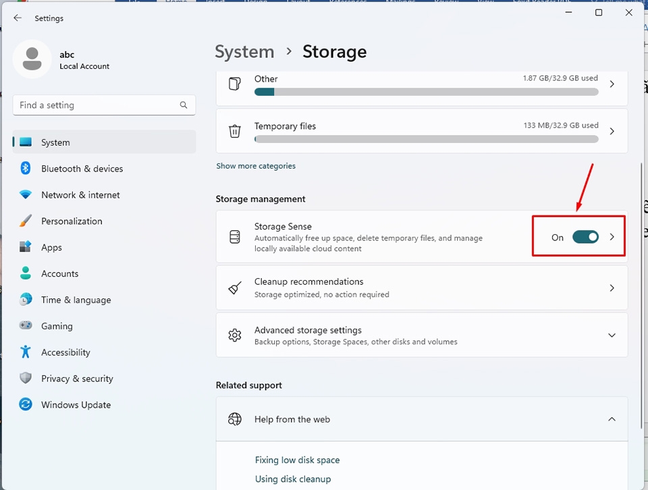This screenshot has width=648, height=490.
Task: Click the Find a setting search box
Action: (104, 105)
